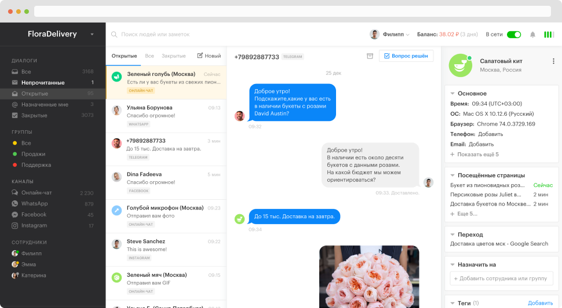The image size is (562, 308).
Task: Click Facebook channel icon in sidebar
Action: 14,215
